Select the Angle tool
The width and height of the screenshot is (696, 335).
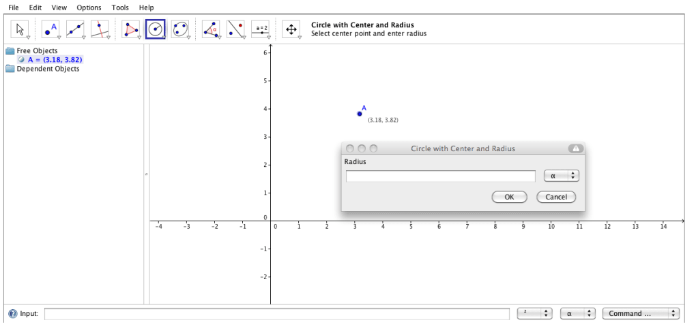[211, 29]
